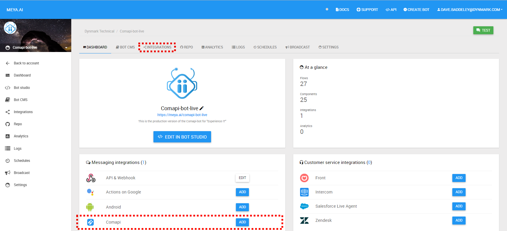Click the Salesforce cloud logo icon
Image resolution: width=507 pixels, height=231 pixels.
click(304, 206)
